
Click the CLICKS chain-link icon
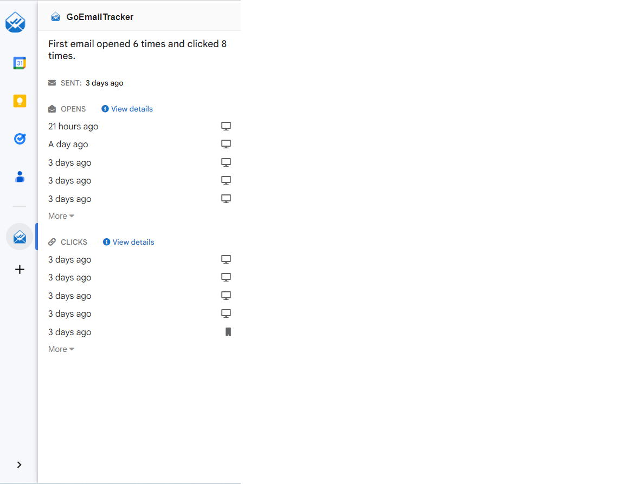[52, 241]
